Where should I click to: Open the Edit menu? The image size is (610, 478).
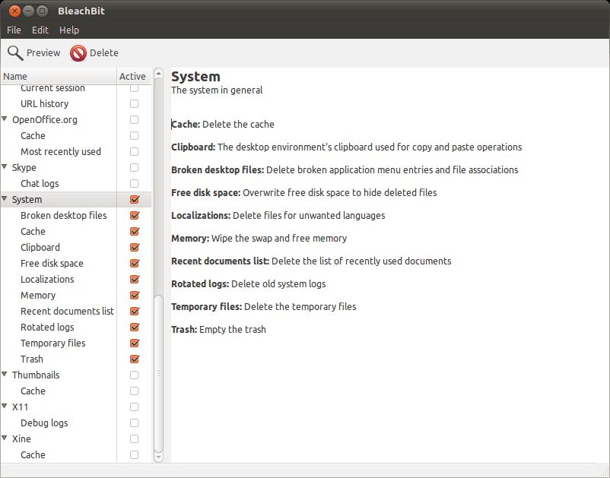click(x=40, y=30)
